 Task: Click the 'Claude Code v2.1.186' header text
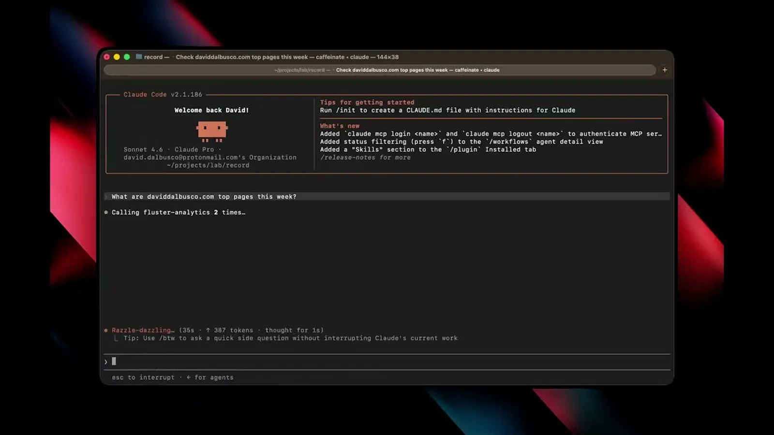click(x=163, y=94)
